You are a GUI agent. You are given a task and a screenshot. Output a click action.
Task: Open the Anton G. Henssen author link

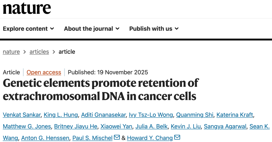tap(45, 138)
